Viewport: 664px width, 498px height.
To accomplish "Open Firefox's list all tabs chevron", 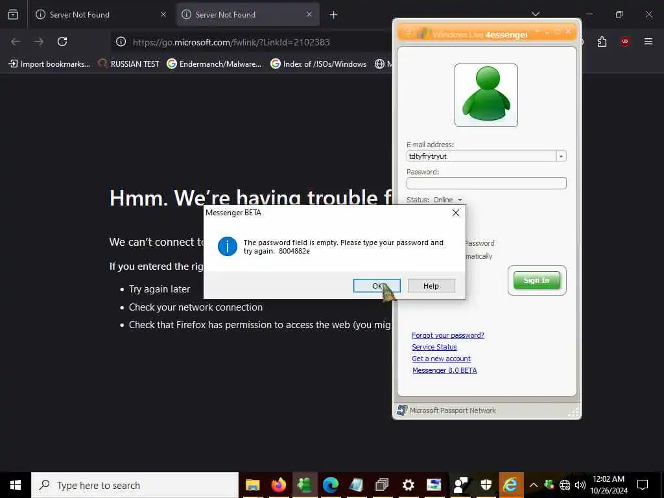I will click(535, 14).
